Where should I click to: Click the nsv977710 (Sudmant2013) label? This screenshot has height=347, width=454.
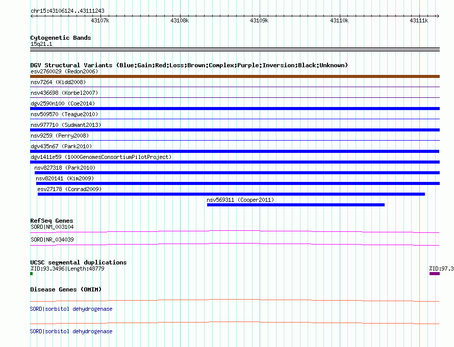[66, 125]
